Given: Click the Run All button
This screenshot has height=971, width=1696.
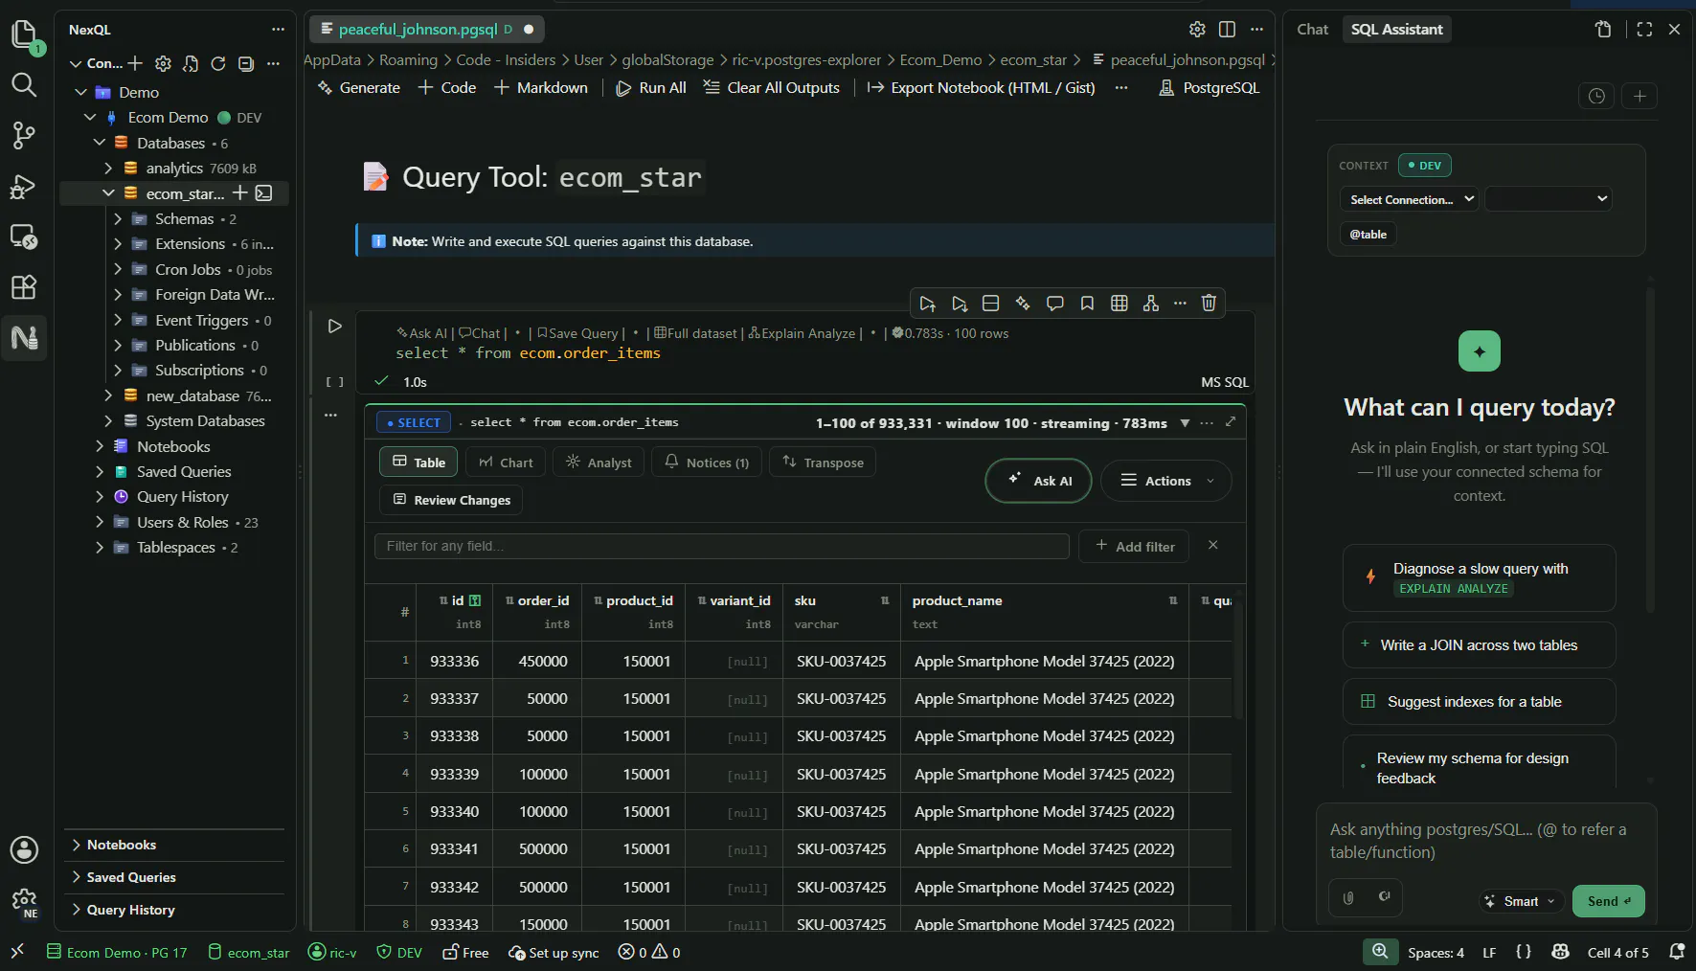Looking at the screenshot, I should (651, 88).
